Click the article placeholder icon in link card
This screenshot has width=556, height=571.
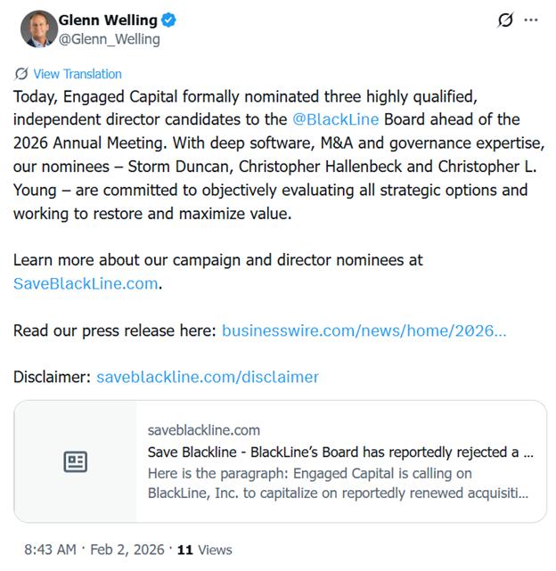tap(76, 461)
